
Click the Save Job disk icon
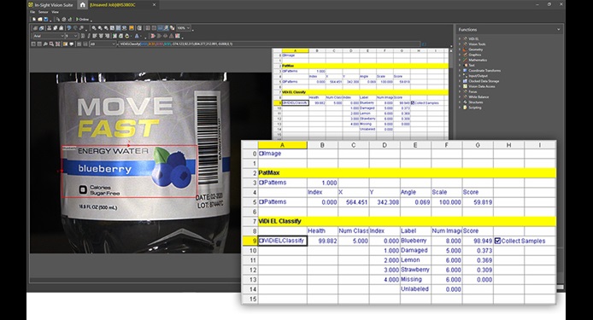tap(46, 20)
